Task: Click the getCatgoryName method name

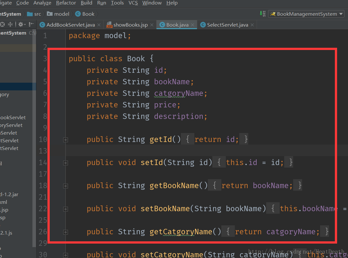Action: click(181, 232)
